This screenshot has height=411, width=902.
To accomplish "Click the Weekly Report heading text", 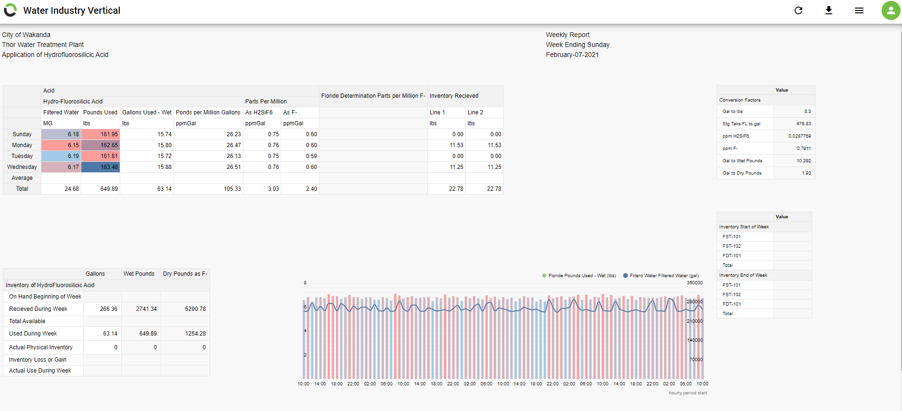I will point(567,35).
